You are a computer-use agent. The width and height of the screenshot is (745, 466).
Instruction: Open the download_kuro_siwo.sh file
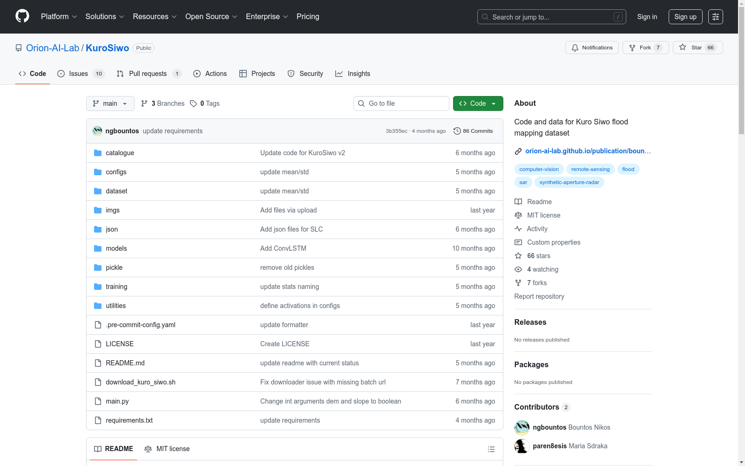click(141, 382)
